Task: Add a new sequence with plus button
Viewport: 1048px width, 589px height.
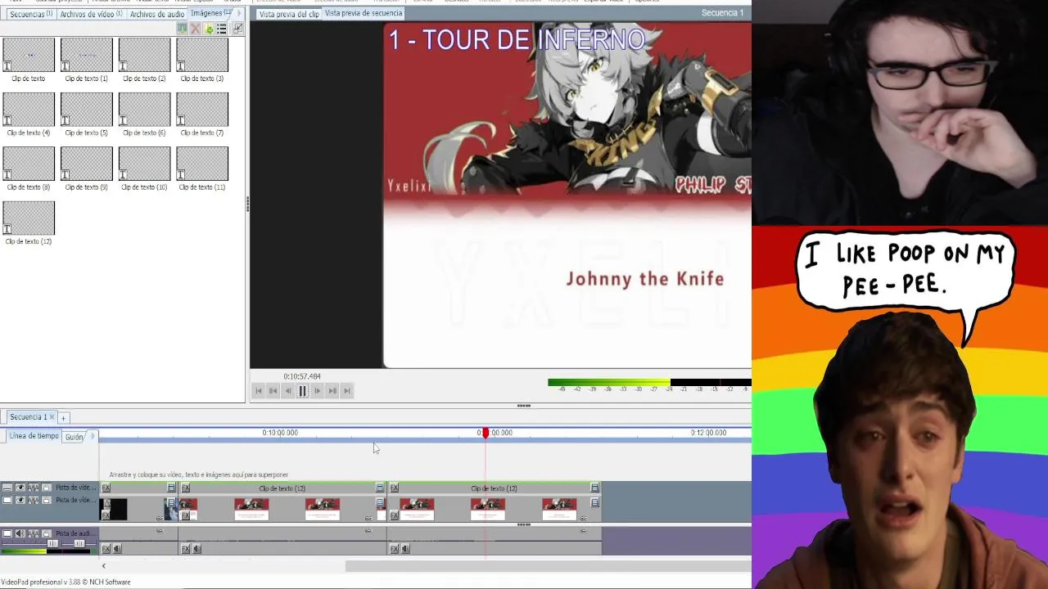Action: [x=63, y=418]
